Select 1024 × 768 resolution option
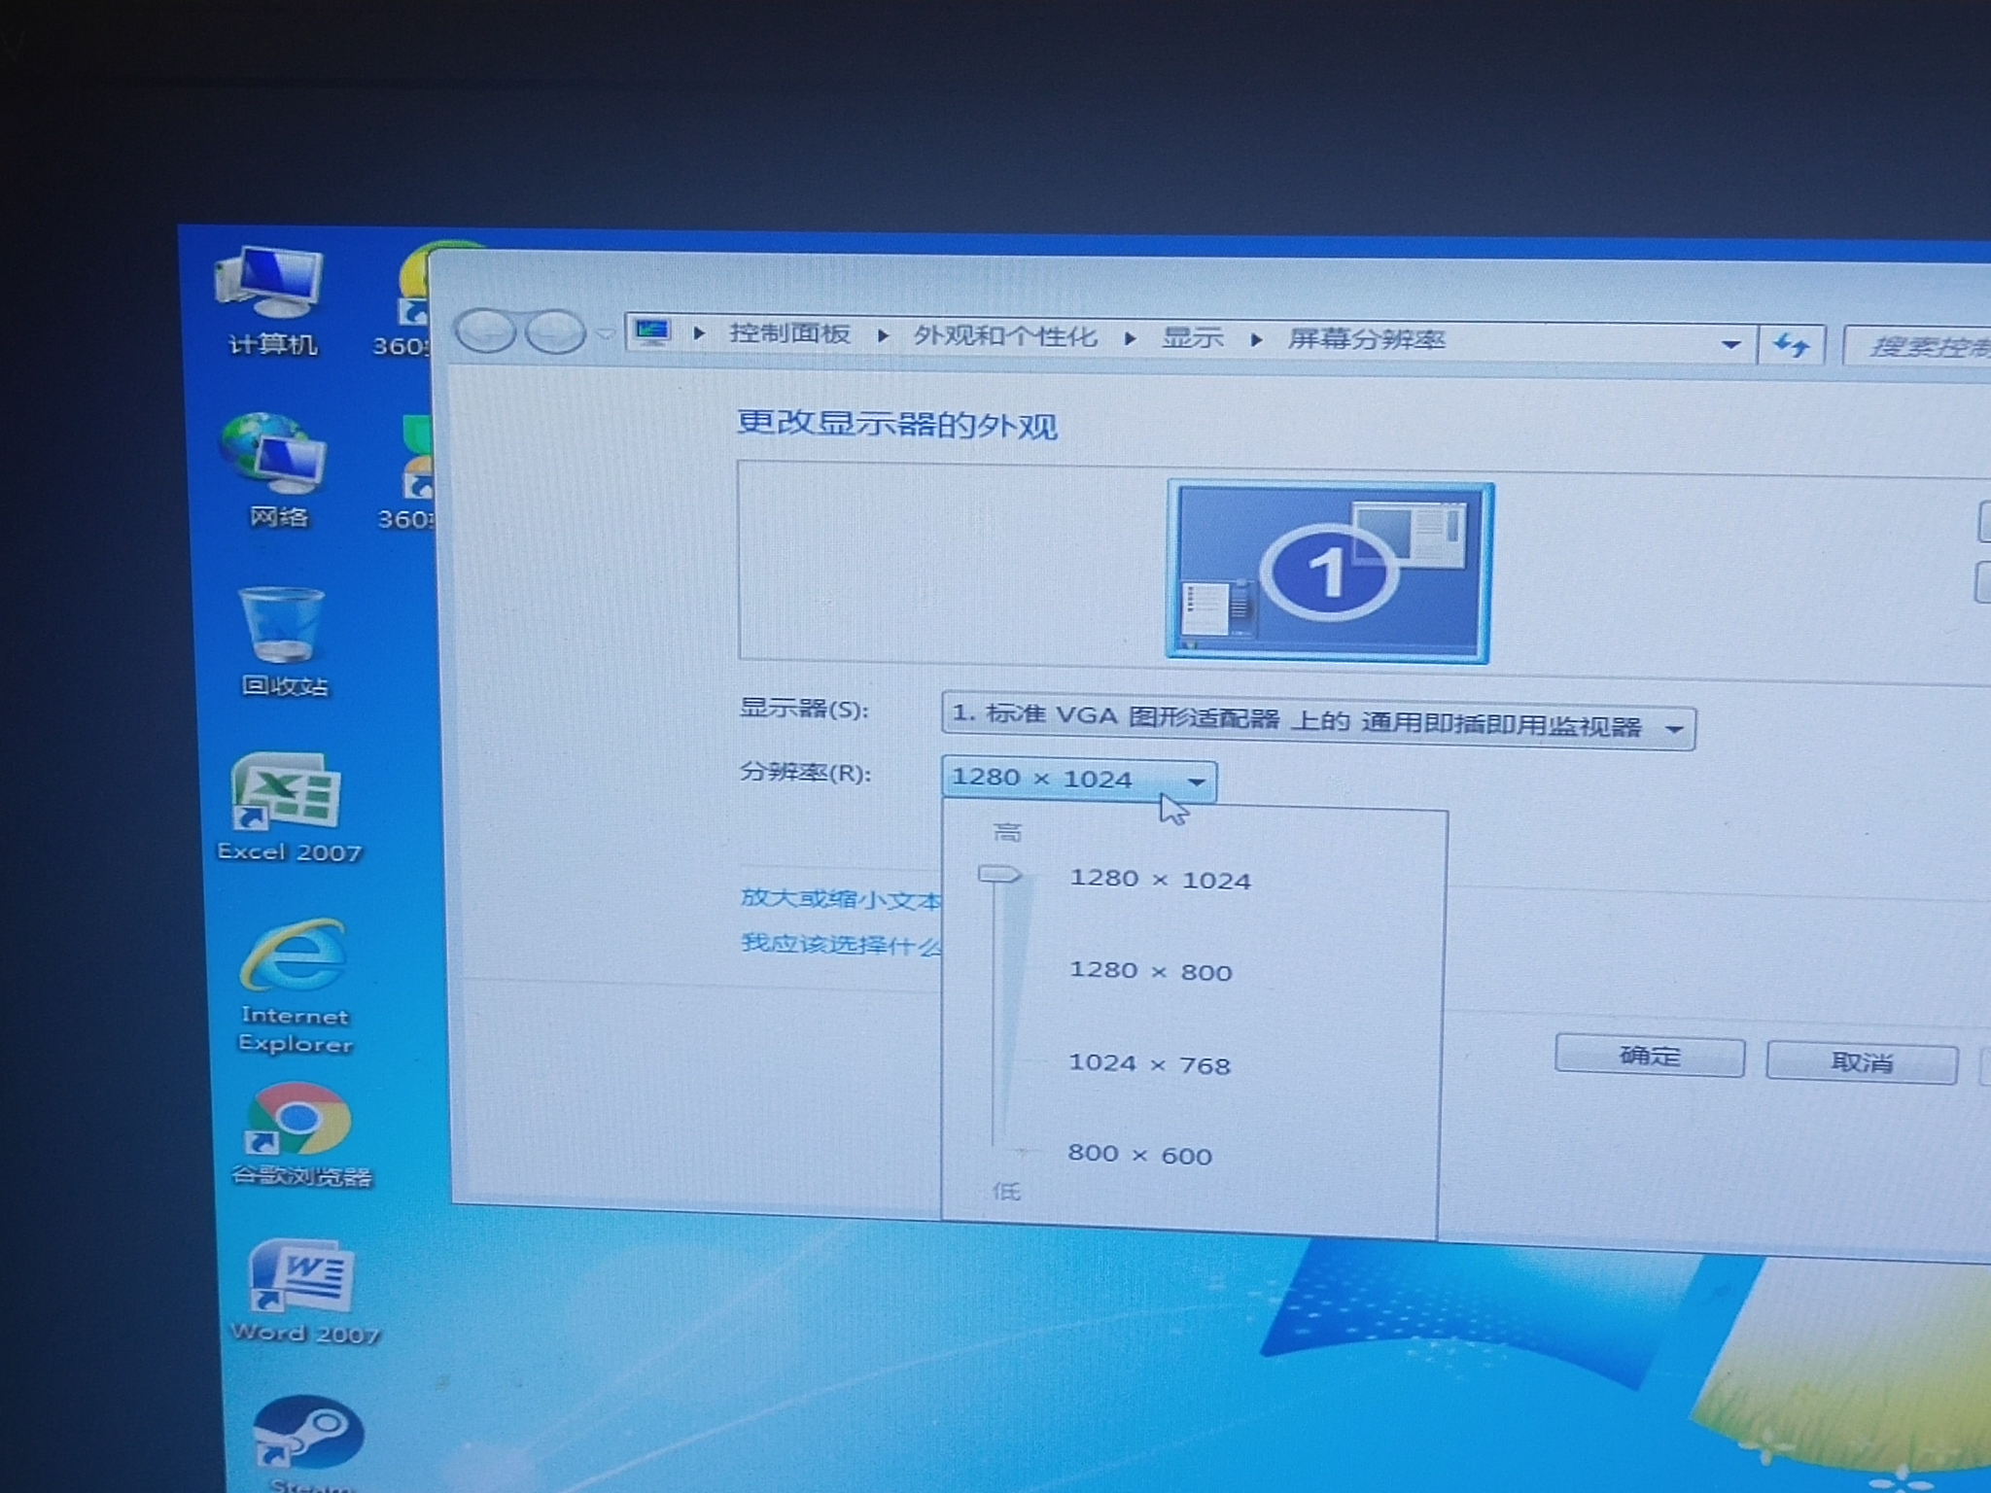 [1149, 1064]
